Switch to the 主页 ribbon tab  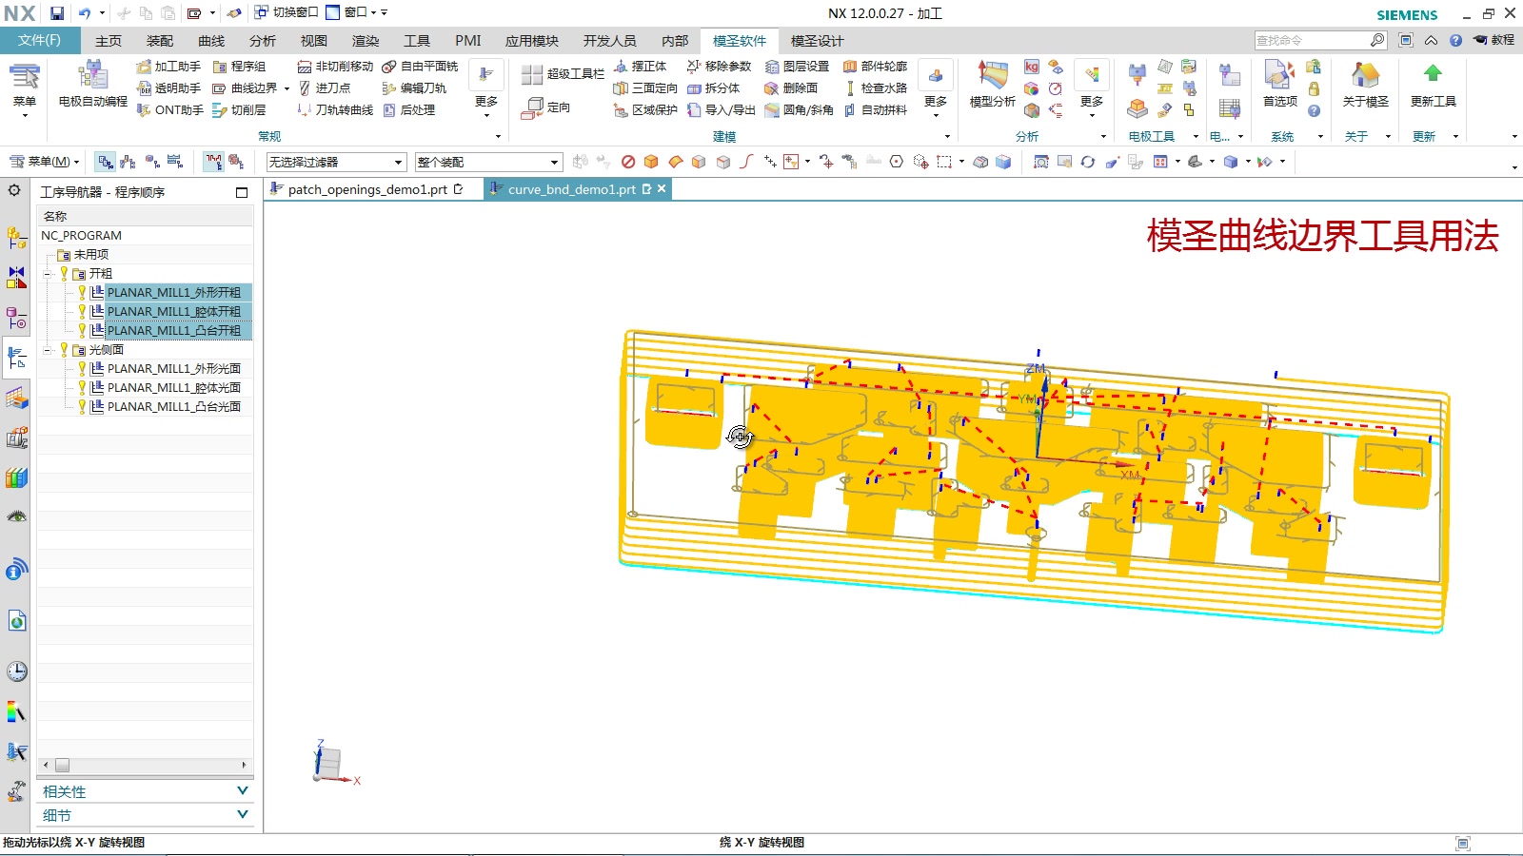[109, 41]
